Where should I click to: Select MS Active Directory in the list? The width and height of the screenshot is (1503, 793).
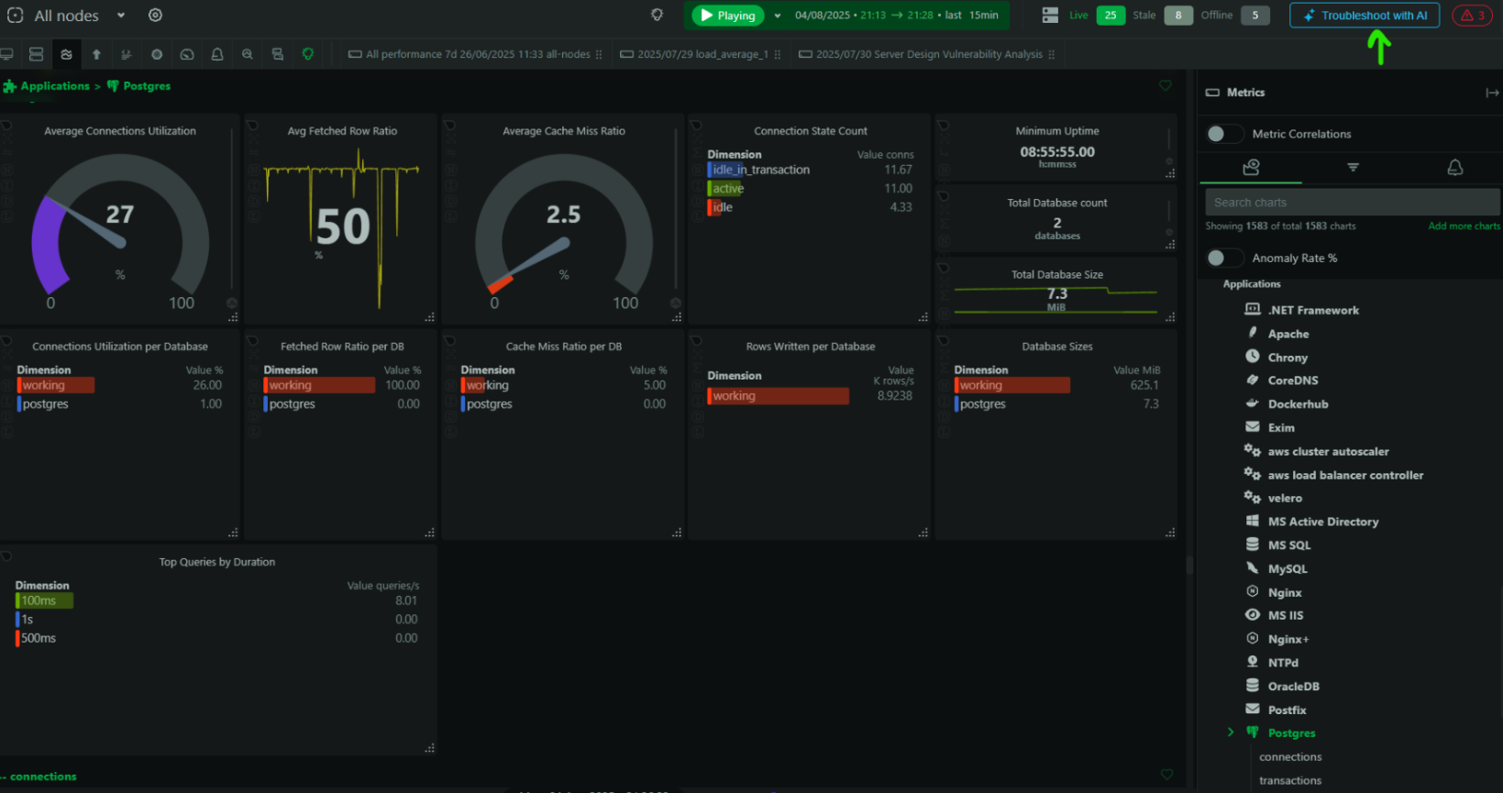coord(1322,522)
